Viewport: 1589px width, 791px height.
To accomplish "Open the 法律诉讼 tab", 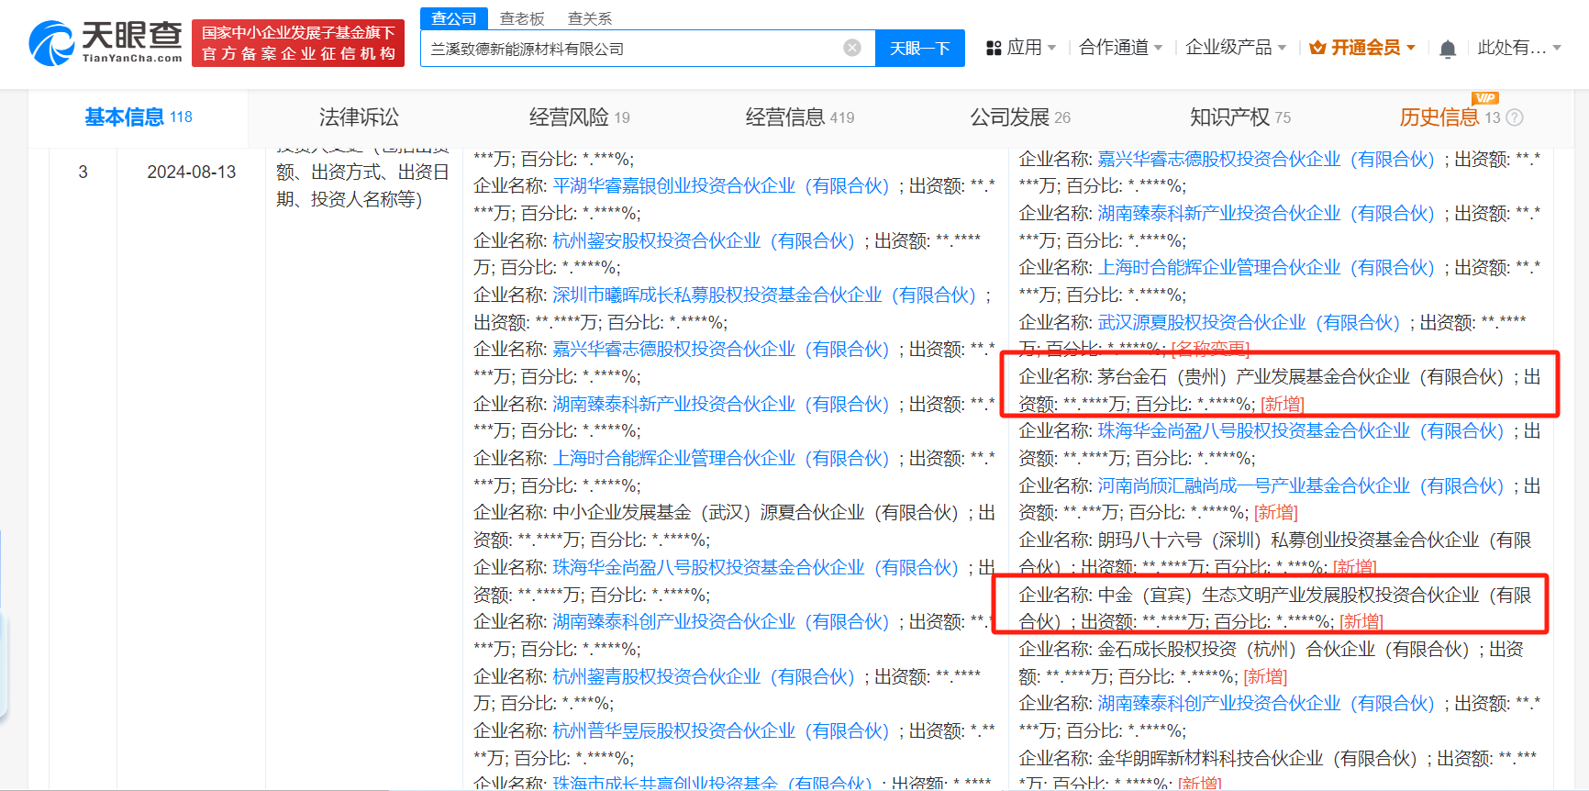I will (359, 117).
